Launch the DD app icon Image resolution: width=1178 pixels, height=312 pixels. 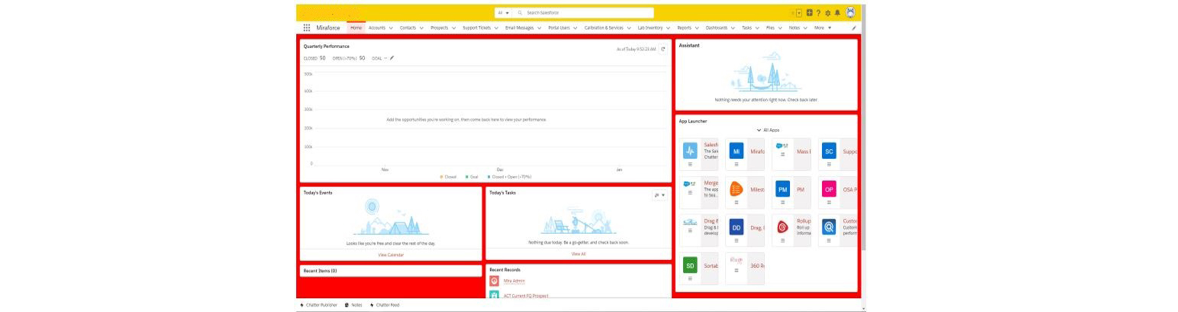tap(736, 228)
